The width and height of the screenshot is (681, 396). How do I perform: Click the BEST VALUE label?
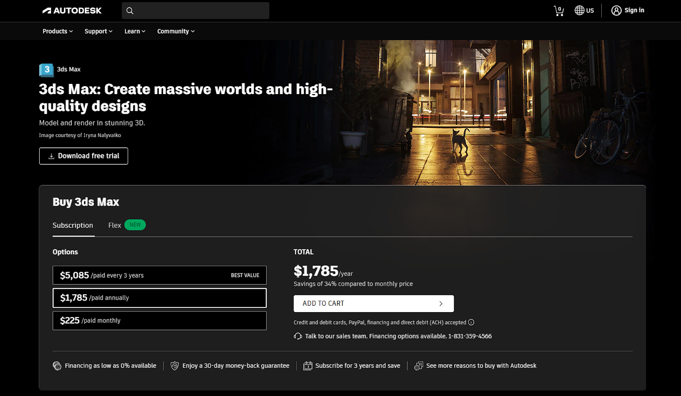pos(245,275)
